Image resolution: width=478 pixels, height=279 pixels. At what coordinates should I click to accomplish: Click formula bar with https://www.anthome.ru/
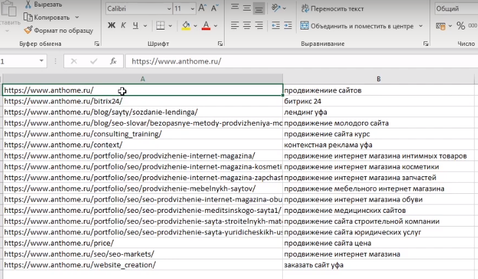pyautogui.click(x=301, y=62)
